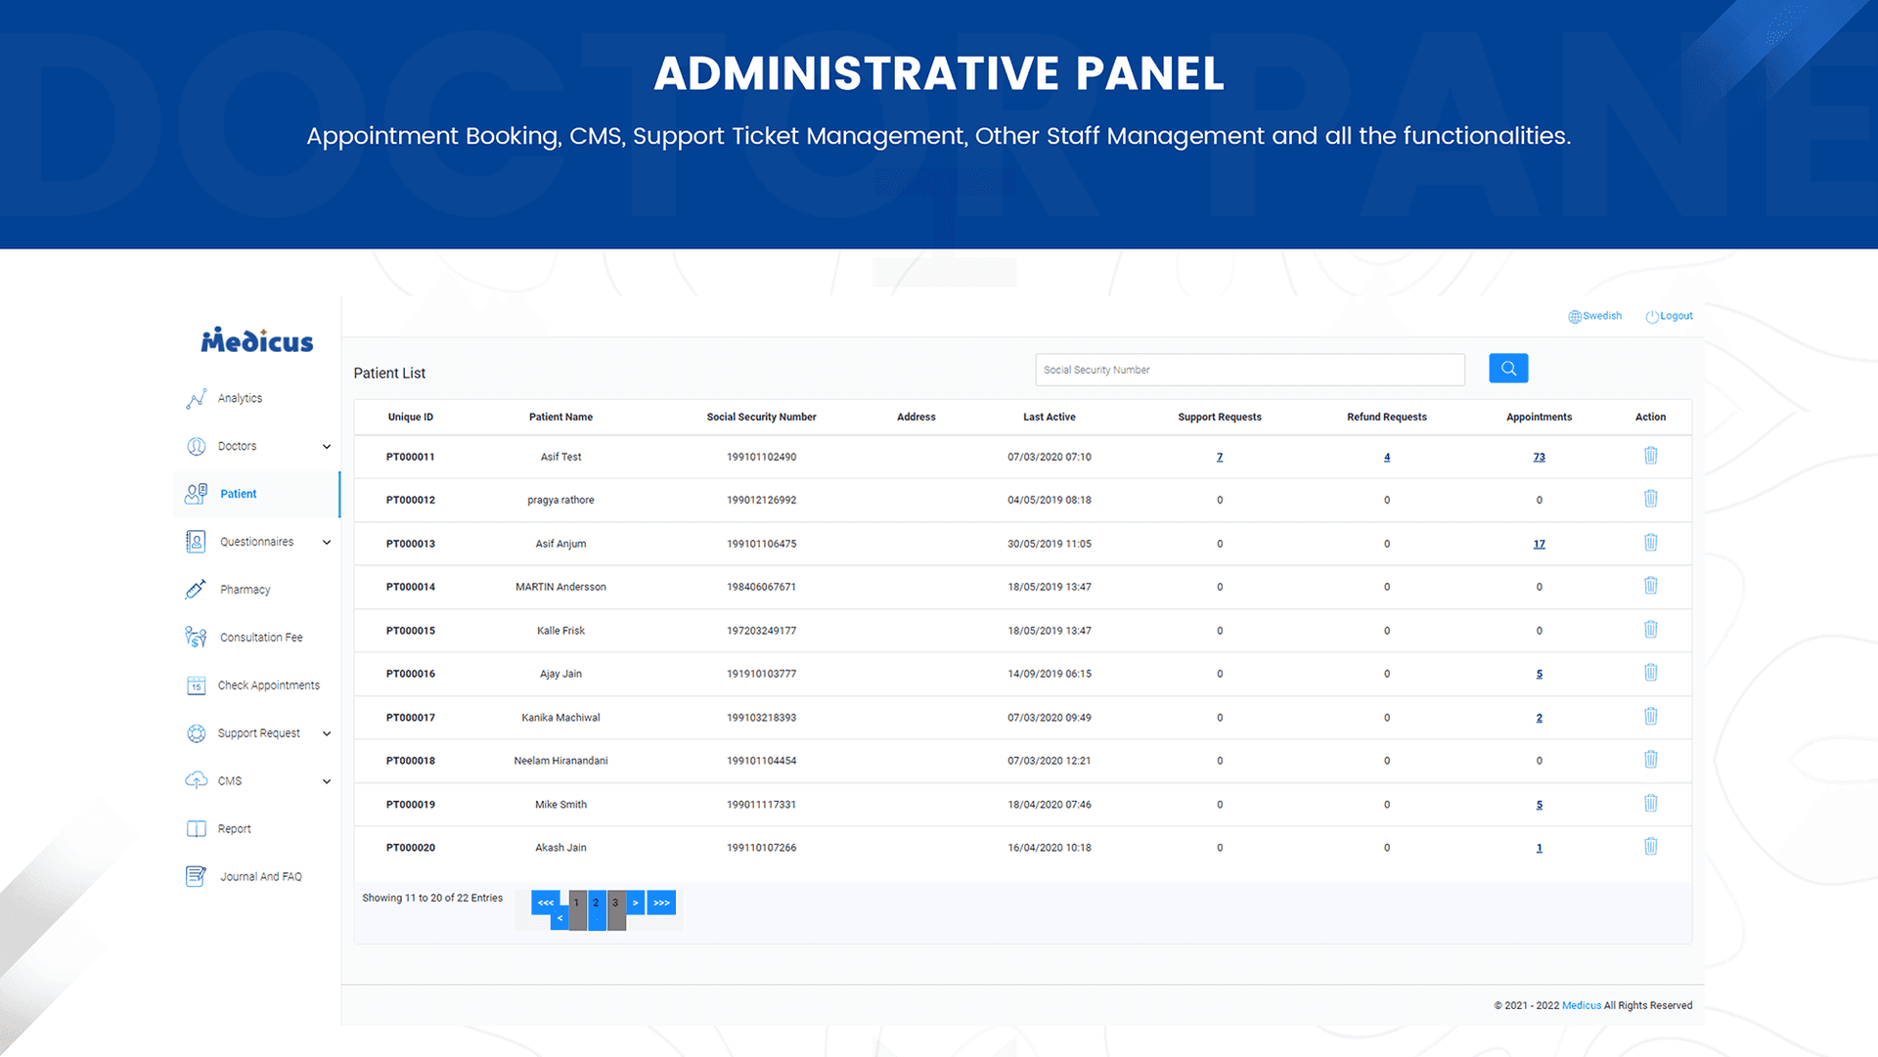Go to pagination page 3

pos(615,903)
